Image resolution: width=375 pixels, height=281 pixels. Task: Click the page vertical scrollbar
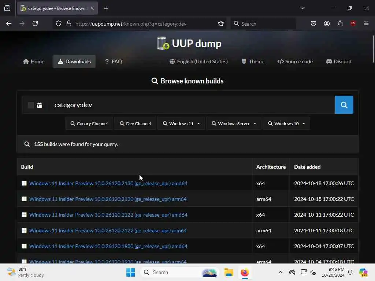click(373, 49)
